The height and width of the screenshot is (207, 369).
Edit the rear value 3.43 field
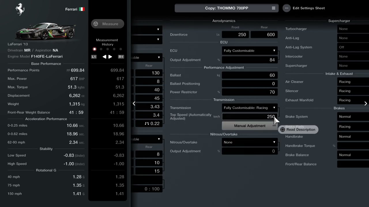(x=149, y=107)
